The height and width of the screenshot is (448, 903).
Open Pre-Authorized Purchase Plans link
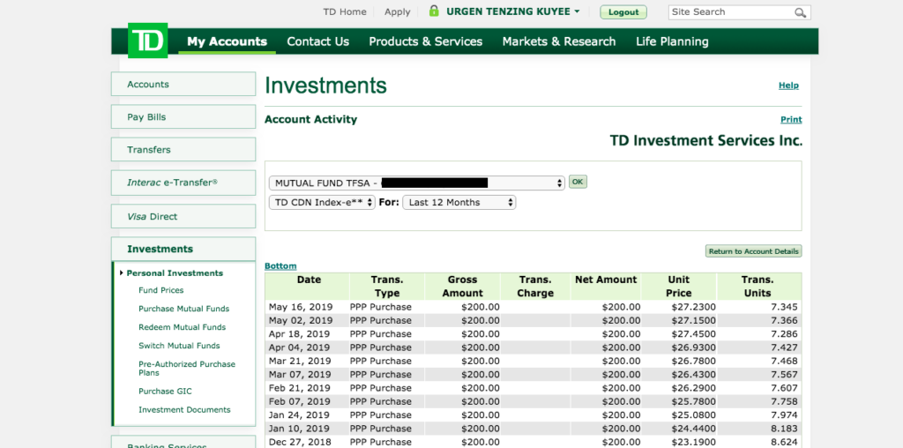point(187,369)
